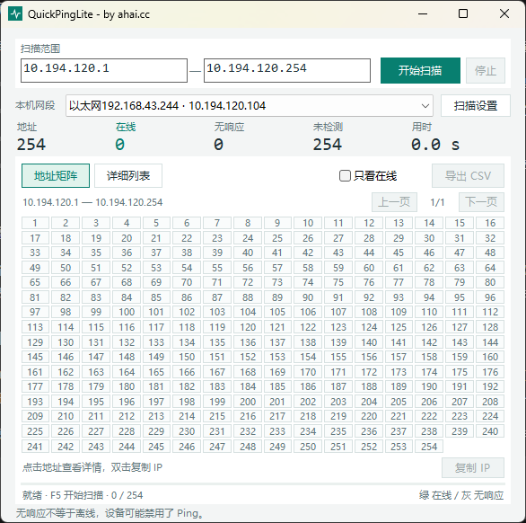
Task: Switch to the 详细列表 tab
Action: [128, 175]
